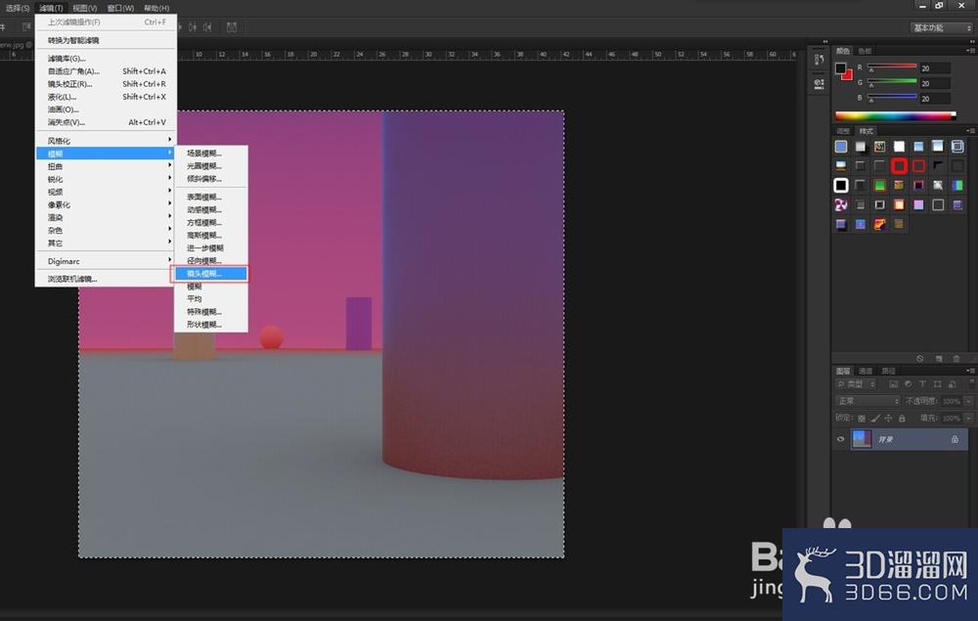Open the Properties panel icon below History
978x621 pixels.
pos(819,83)
